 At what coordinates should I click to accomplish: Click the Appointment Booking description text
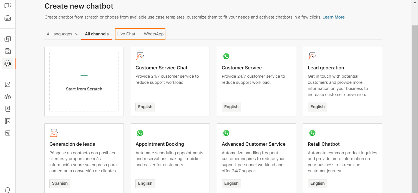point(169,159)
